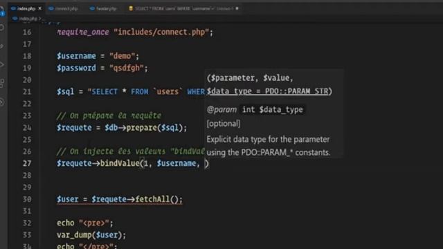
Task: Click $username argument inside bindValue call
Action: tap(177, 163)
